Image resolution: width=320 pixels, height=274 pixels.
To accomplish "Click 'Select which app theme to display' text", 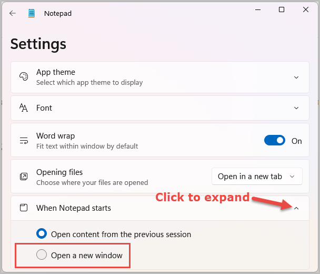I will [89, 83].
